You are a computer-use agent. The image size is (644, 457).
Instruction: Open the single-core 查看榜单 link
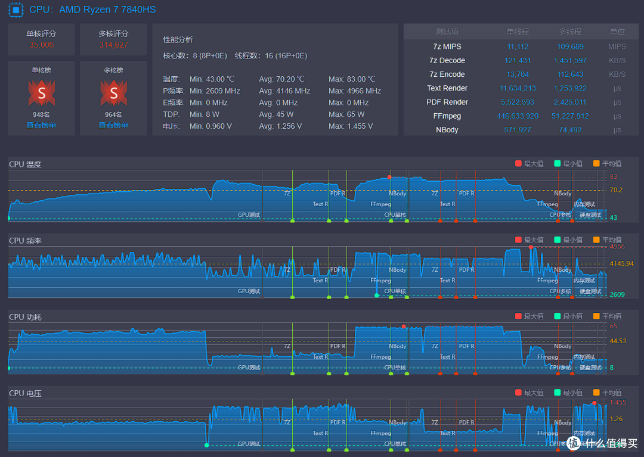[41, 125]
